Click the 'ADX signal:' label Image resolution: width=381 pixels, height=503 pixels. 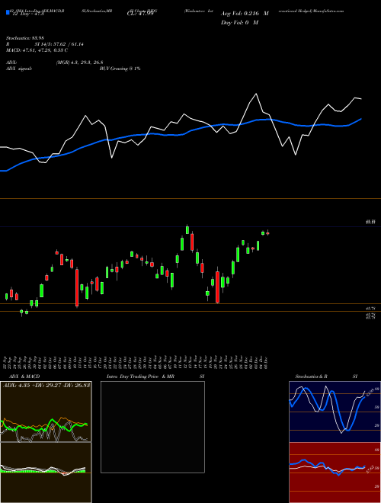point(18,69)
